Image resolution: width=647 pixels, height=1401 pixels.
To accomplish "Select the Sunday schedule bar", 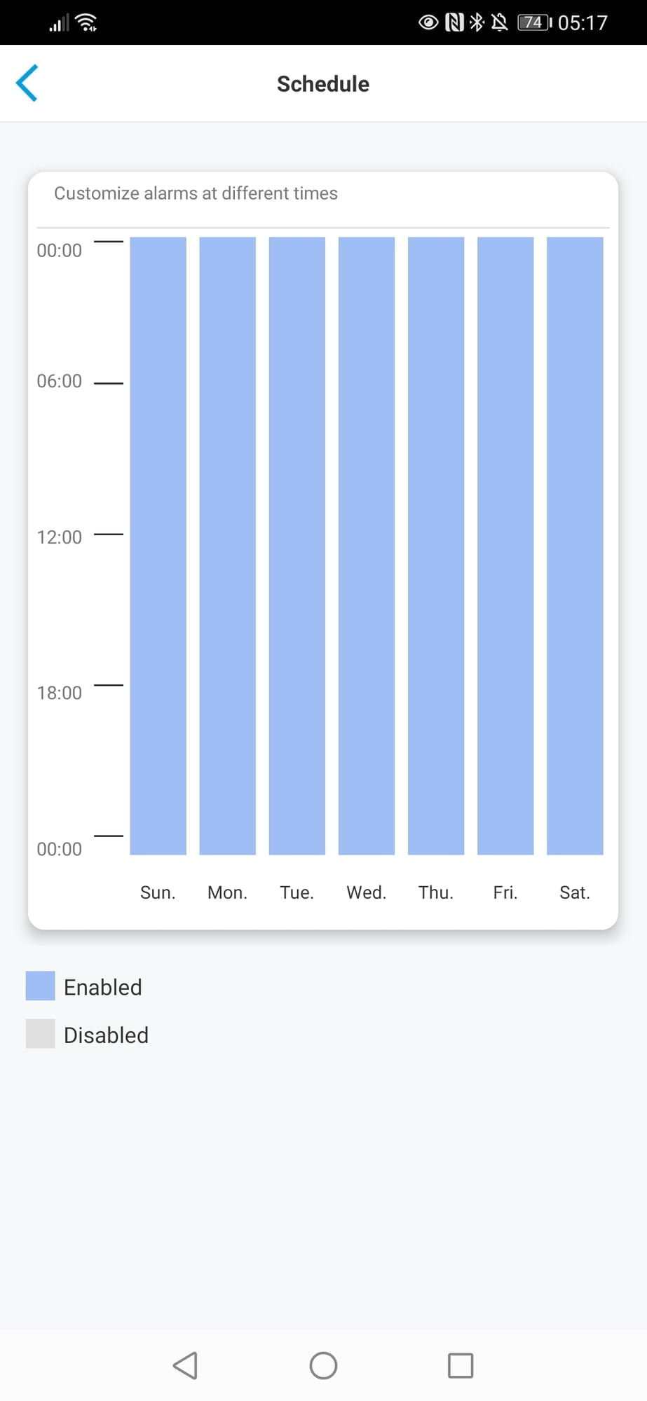I will click(x=158, y=546).
